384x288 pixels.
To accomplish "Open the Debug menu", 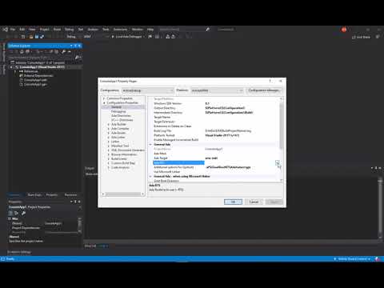I will pyautogui.click(x=69, y=30).
